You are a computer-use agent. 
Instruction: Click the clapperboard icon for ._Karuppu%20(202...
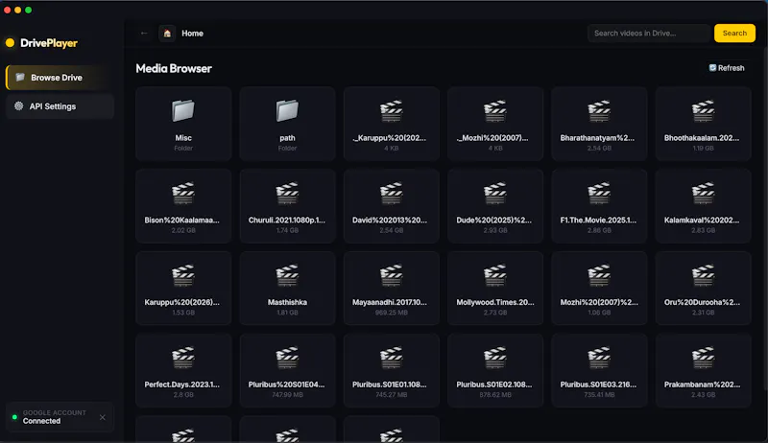pos(392,111)
